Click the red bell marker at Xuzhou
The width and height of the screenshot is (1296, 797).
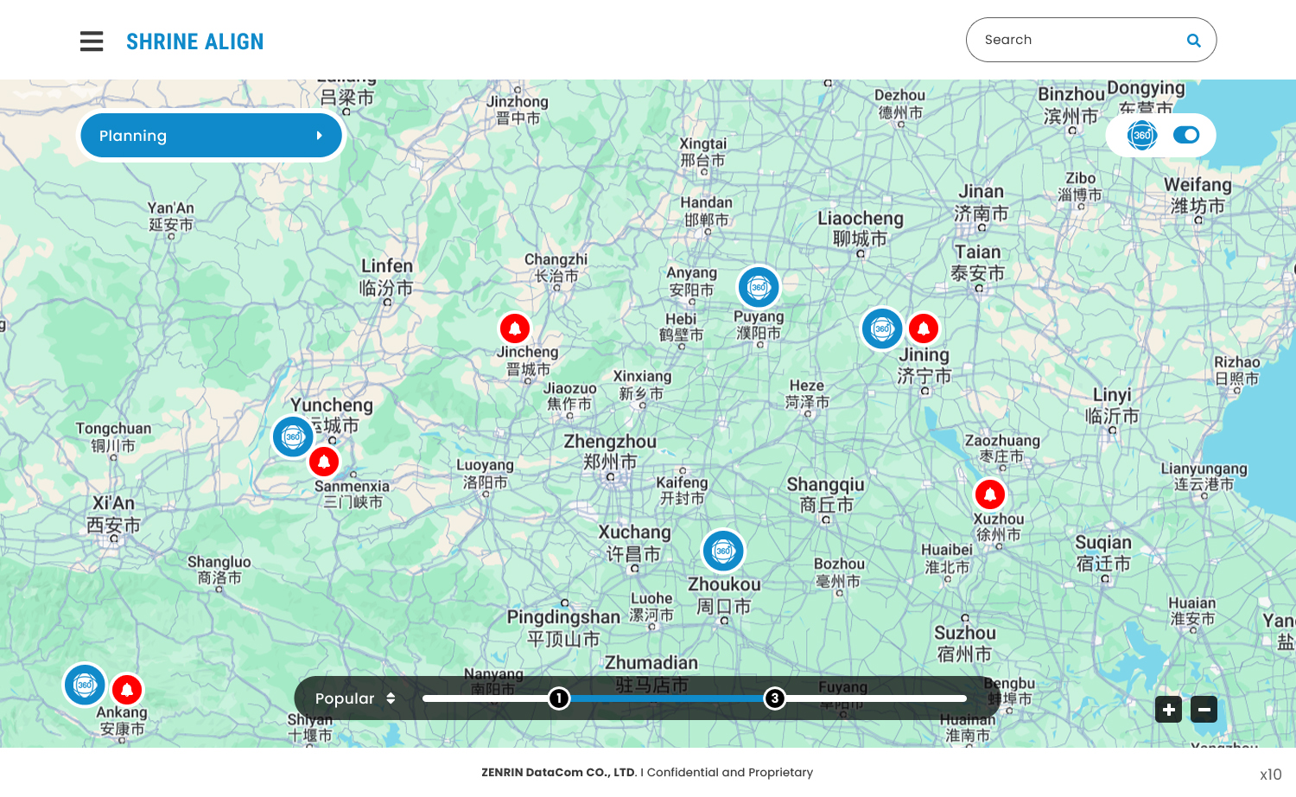pyautogui.click(x=990, y=494)
